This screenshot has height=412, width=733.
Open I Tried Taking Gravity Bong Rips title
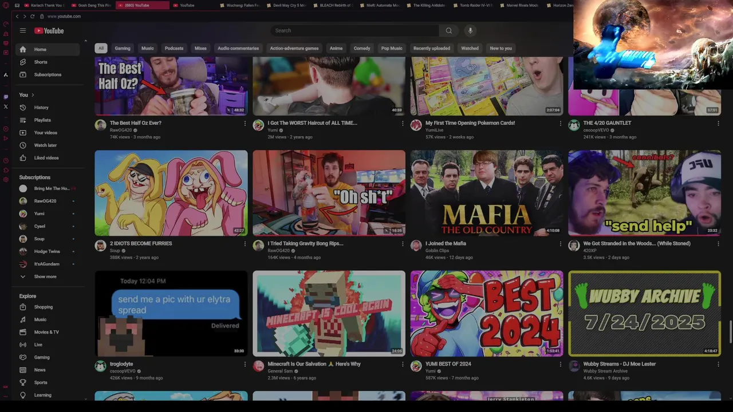(305, 243)
